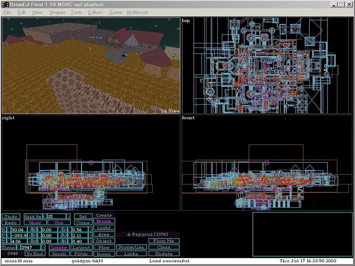
Task: Open the object Links editor
Action: coord(131,254)
